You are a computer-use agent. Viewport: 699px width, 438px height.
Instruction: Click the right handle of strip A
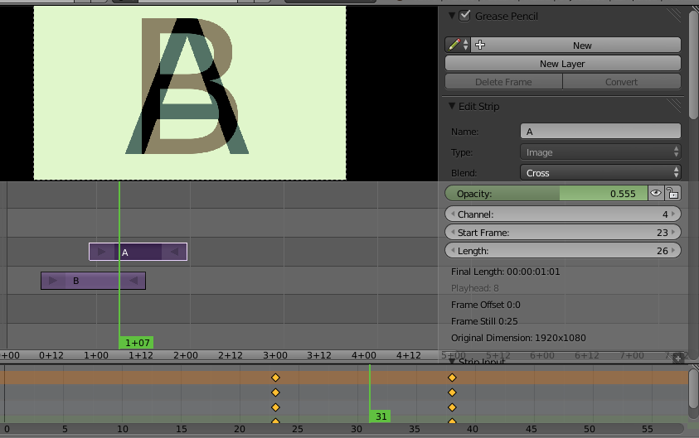174,252
